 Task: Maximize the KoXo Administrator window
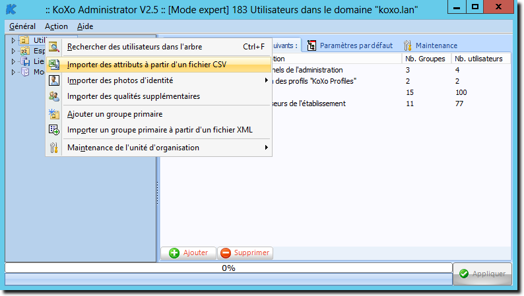[x=475, y=7]
